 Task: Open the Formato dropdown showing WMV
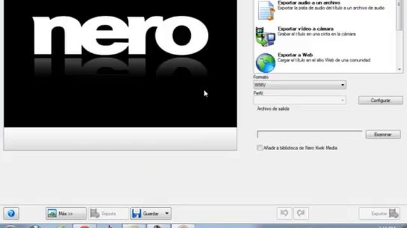tap(300, 85)
